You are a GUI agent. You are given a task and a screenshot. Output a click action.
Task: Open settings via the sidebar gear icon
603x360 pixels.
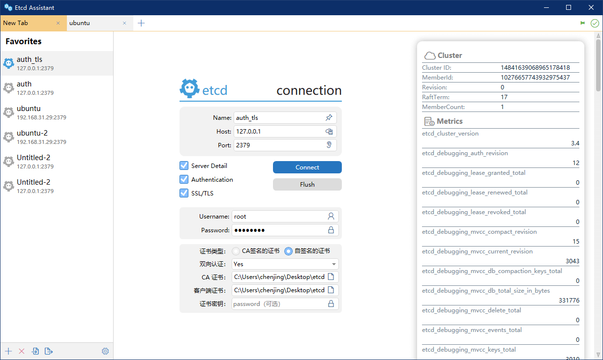pyautogui.click(x=105, y=351)
